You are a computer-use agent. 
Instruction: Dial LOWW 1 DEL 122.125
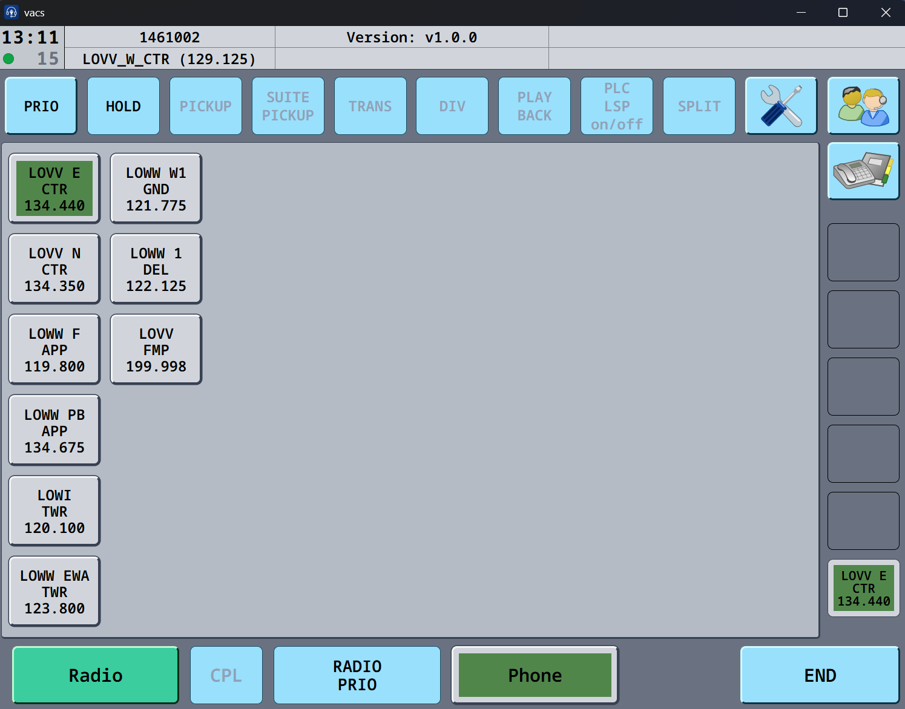coord(156,269)
